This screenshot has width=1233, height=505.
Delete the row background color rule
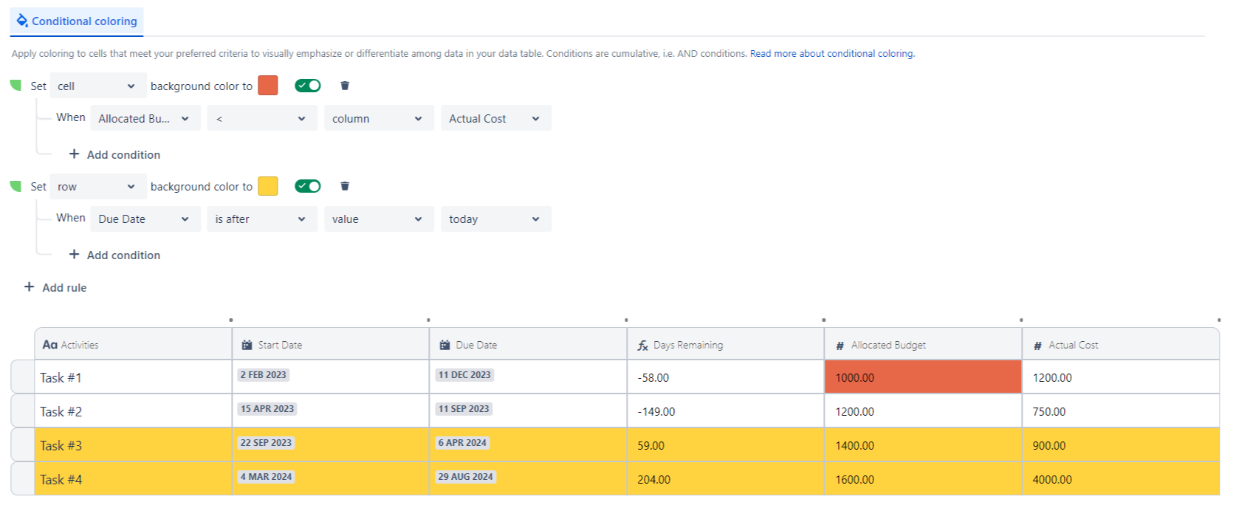click(x=344, y=186)
